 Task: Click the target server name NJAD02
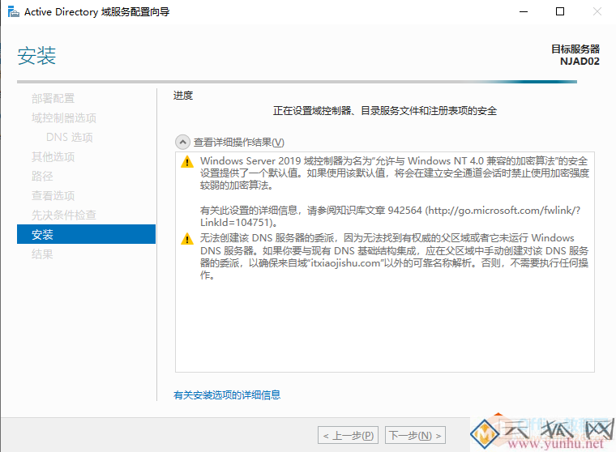[580, 62]
